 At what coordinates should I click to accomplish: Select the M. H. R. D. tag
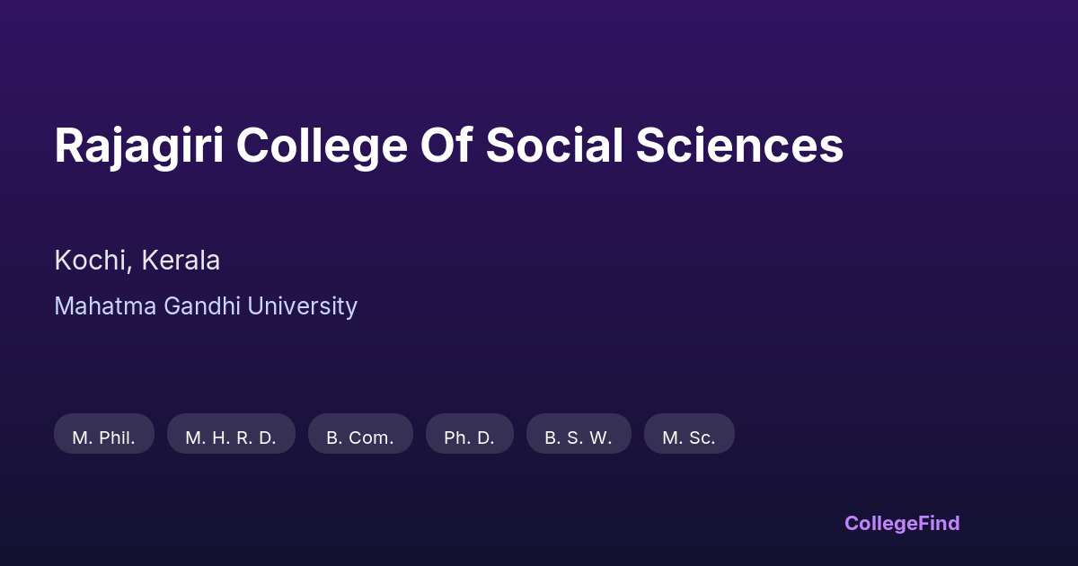[x=231, y=438]
